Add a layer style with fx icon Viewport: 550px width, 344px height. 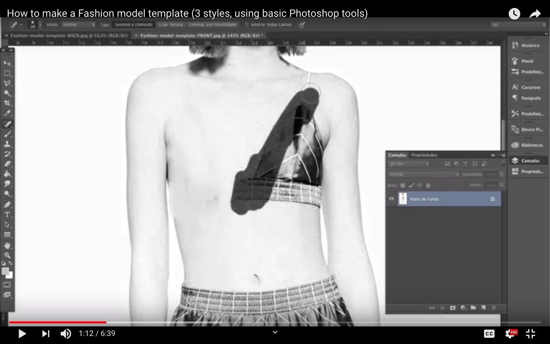click(443, 308)
